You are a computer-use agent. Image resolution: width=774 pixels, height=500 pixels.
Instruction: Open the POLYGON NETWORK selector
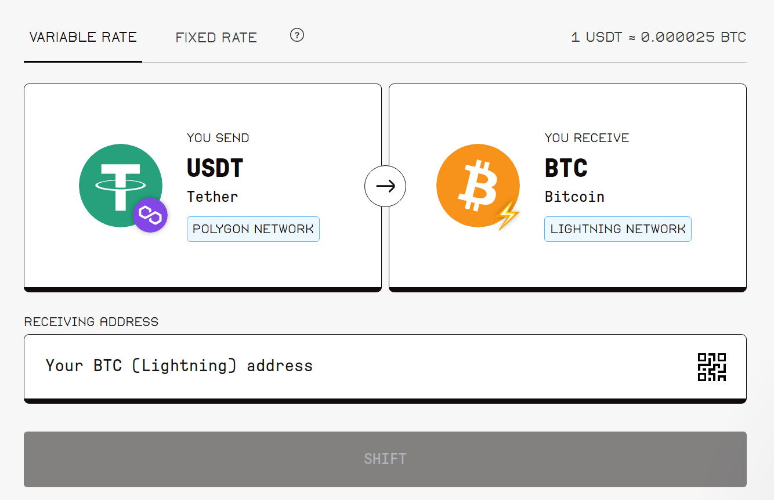(253, 229)
